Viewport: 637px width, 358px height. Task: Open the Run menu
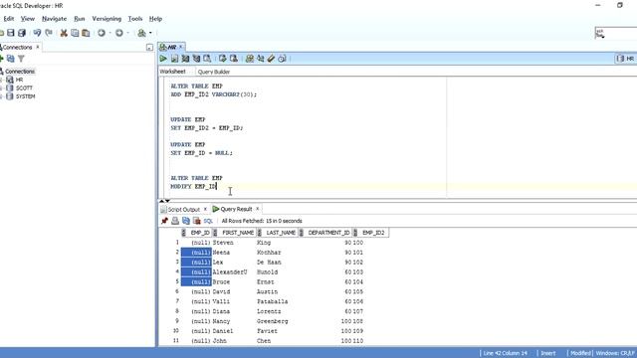tap(80, 19)
